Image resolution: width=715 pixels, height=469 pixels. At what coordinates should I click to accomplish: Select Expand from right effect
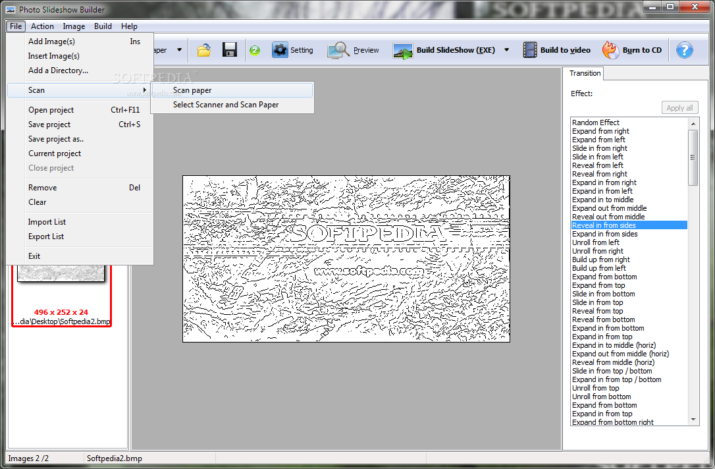coord(629,131)
